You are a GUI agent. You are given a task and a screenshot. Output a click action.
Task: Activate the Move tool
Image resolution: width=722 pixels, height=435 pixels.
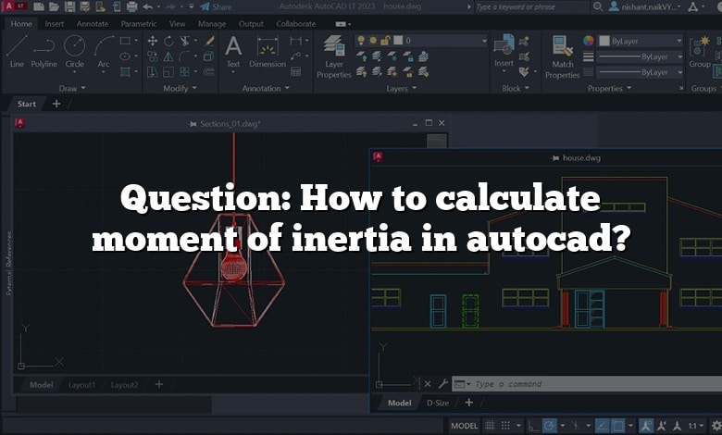tap(153, 41)
